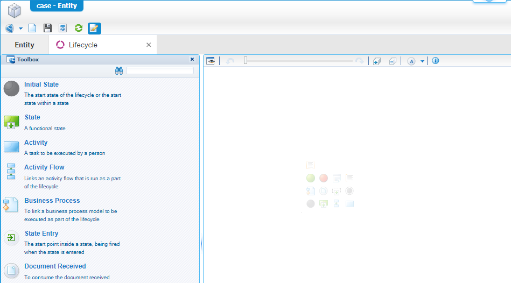Click the green Refresh icon
Image resolution: width=511 pixels, height=283 pixels.
click(x=78, y=29)
